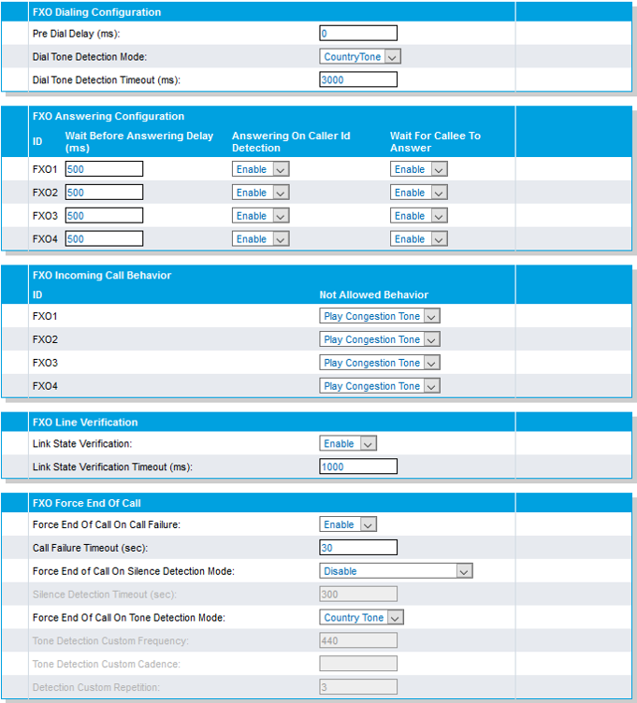Viewport: 637px width, 703px height.
Task: Click Dial Tone Detection Timeout field
Action: [x=358, y=80]
